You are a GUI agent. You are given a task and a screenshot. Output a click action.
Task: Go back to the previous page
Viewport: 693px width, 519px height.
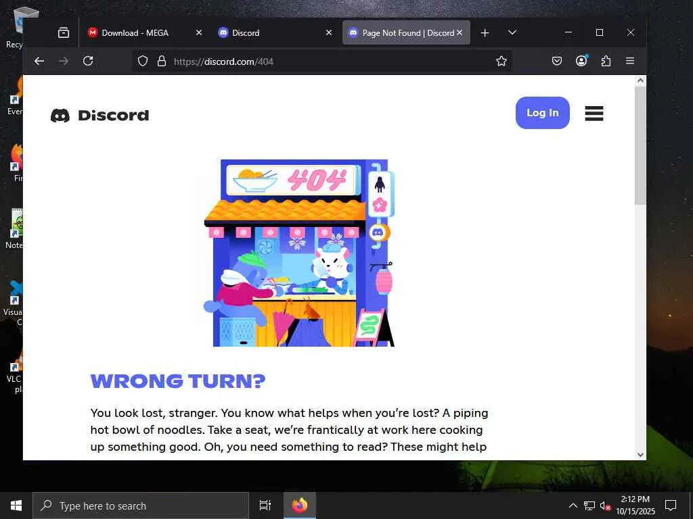coord(39,61)
